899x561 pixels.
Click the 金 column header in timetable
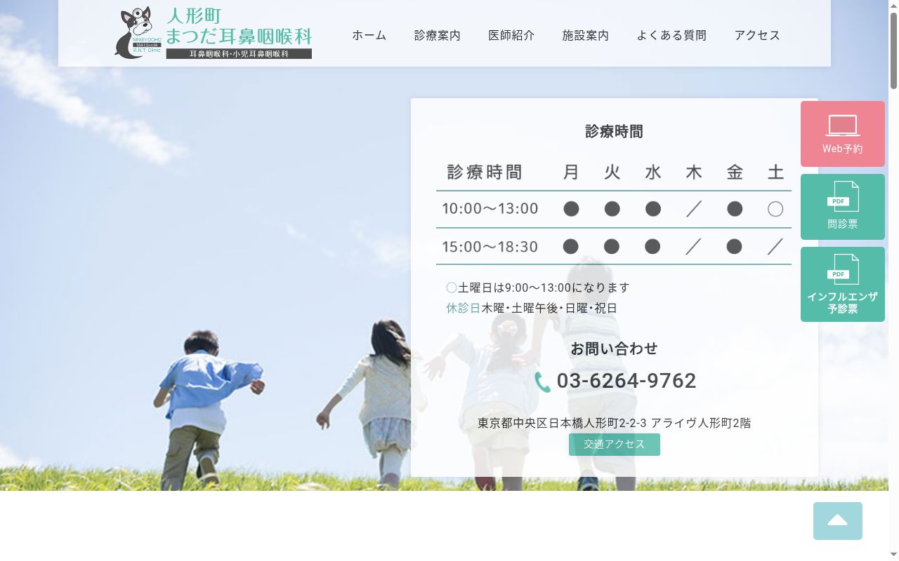(735, 173)
